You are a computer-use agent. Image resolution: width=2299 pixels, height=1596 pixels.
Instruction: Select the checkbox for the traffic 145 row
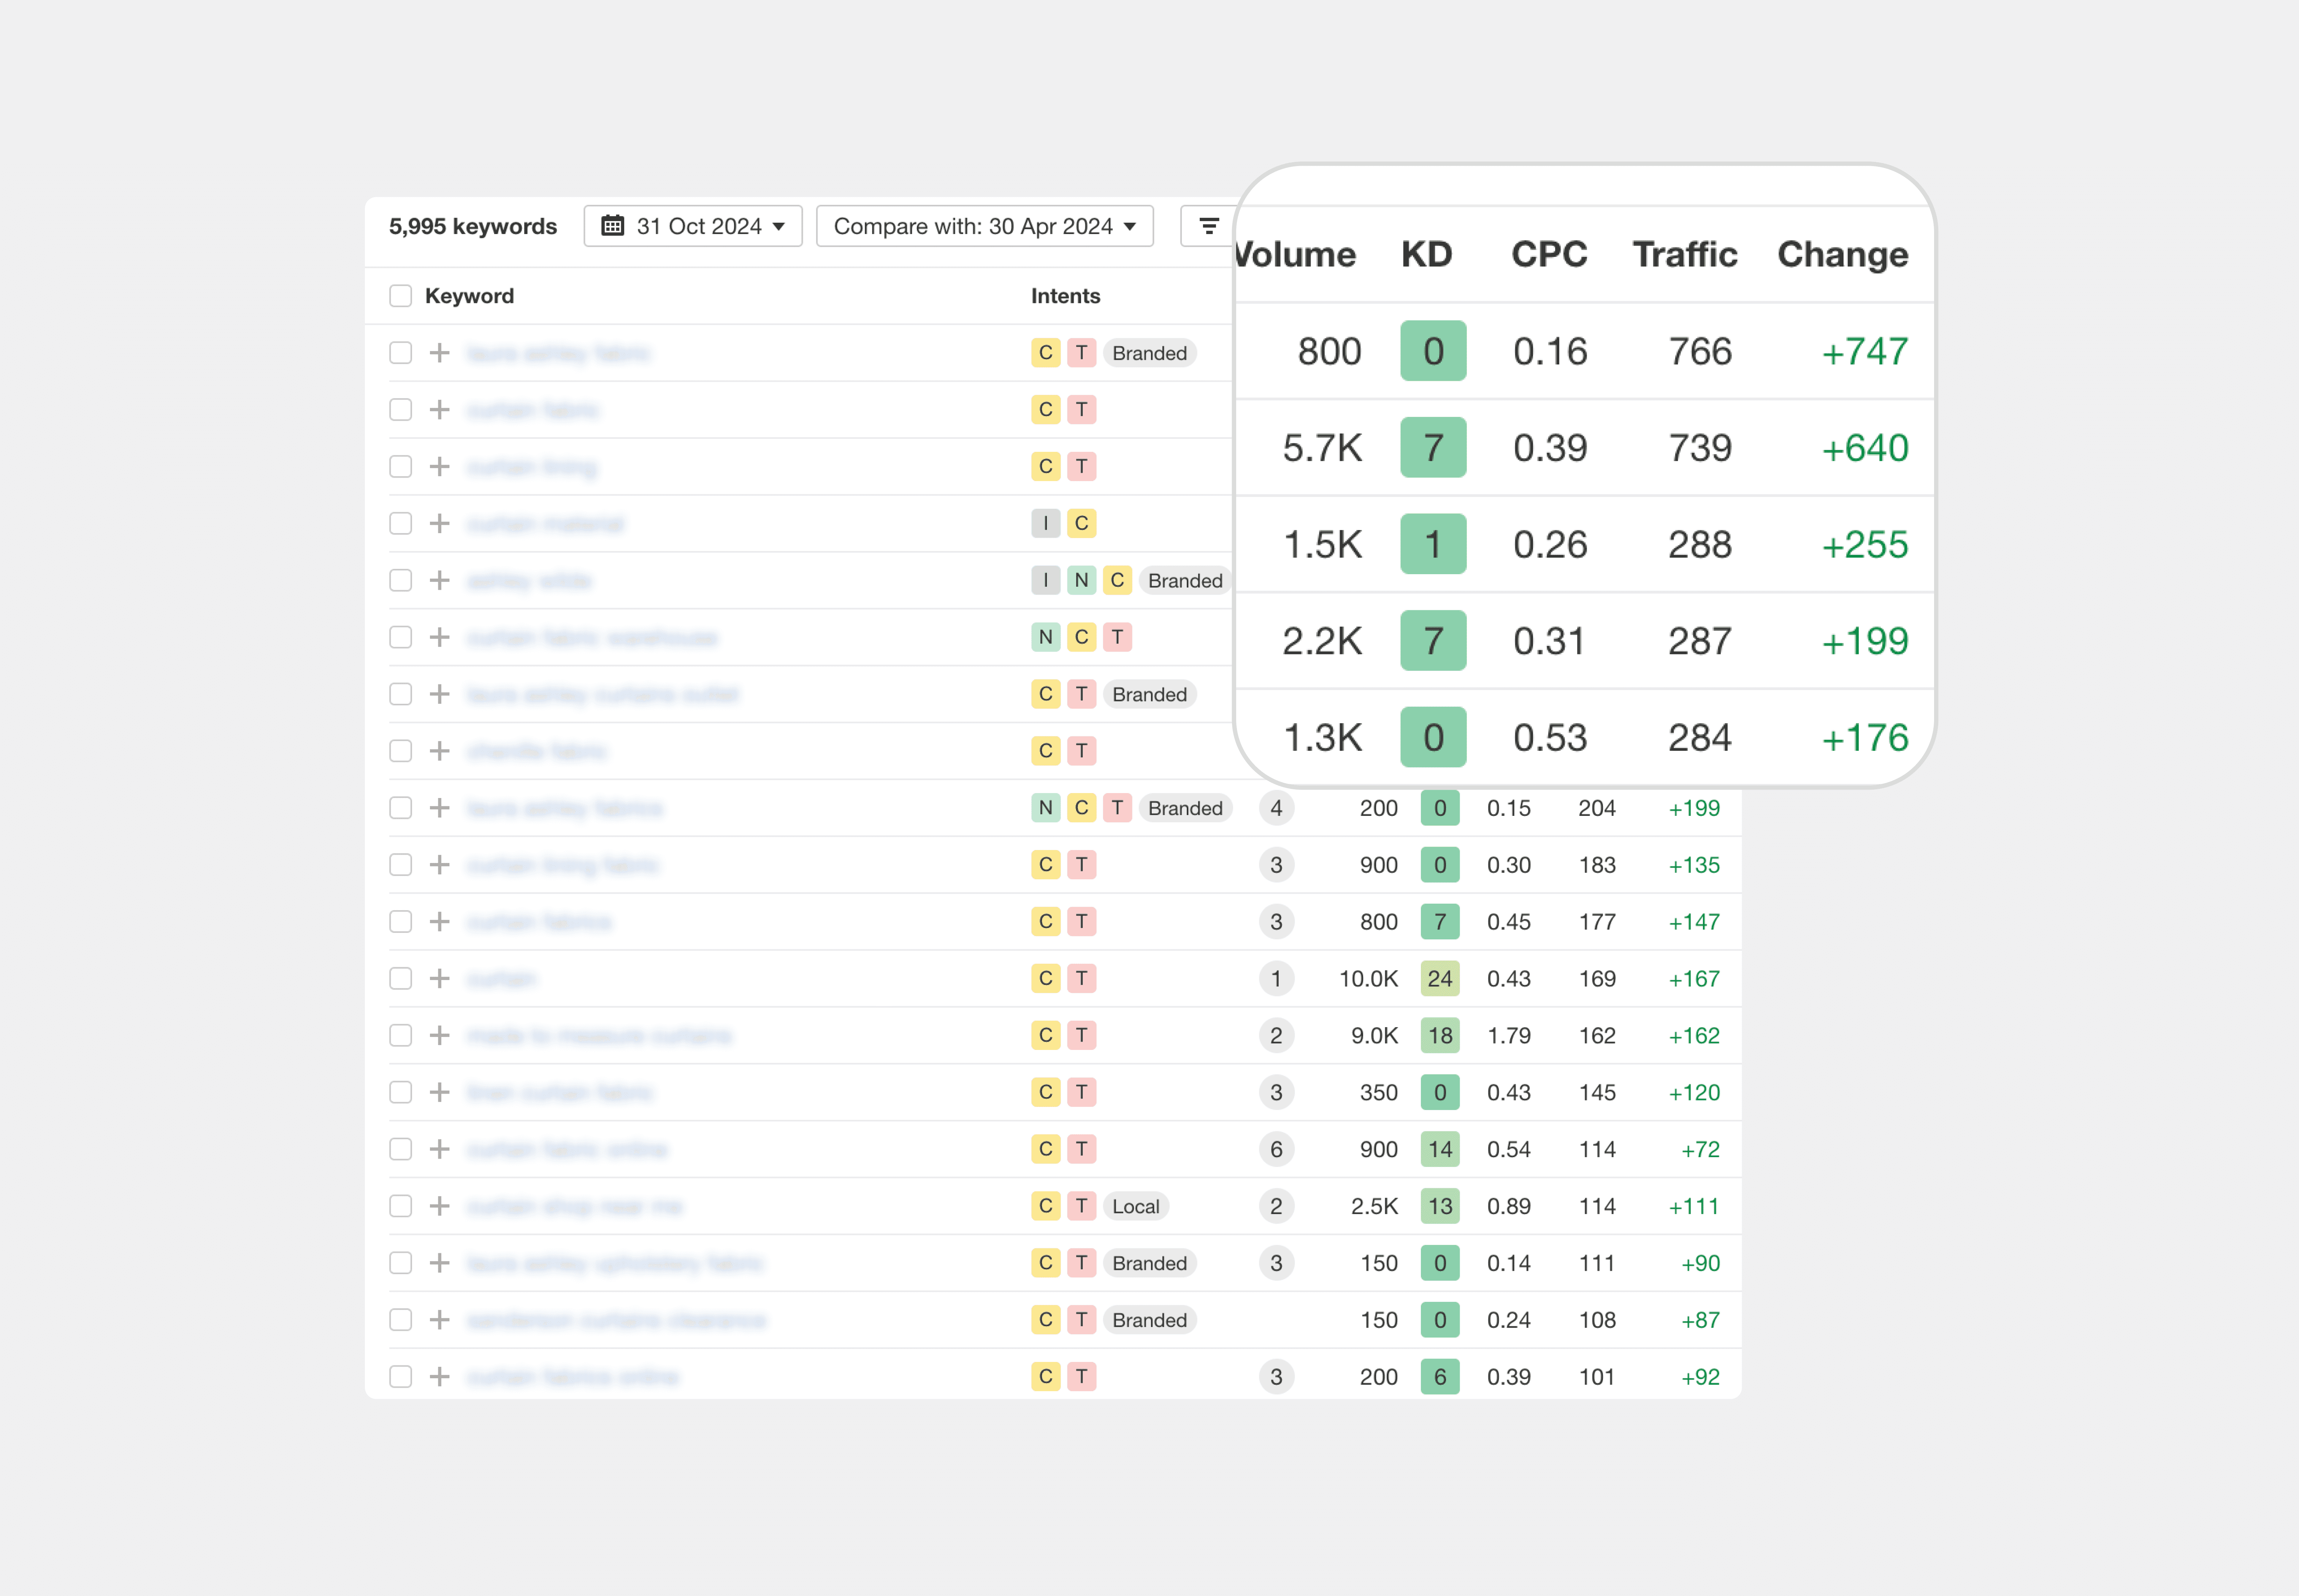(400, 1092)
